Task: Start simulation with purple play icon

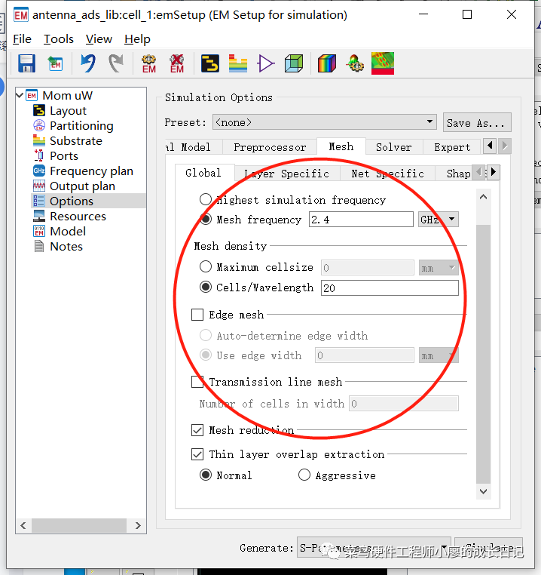Action: (266, 64)
